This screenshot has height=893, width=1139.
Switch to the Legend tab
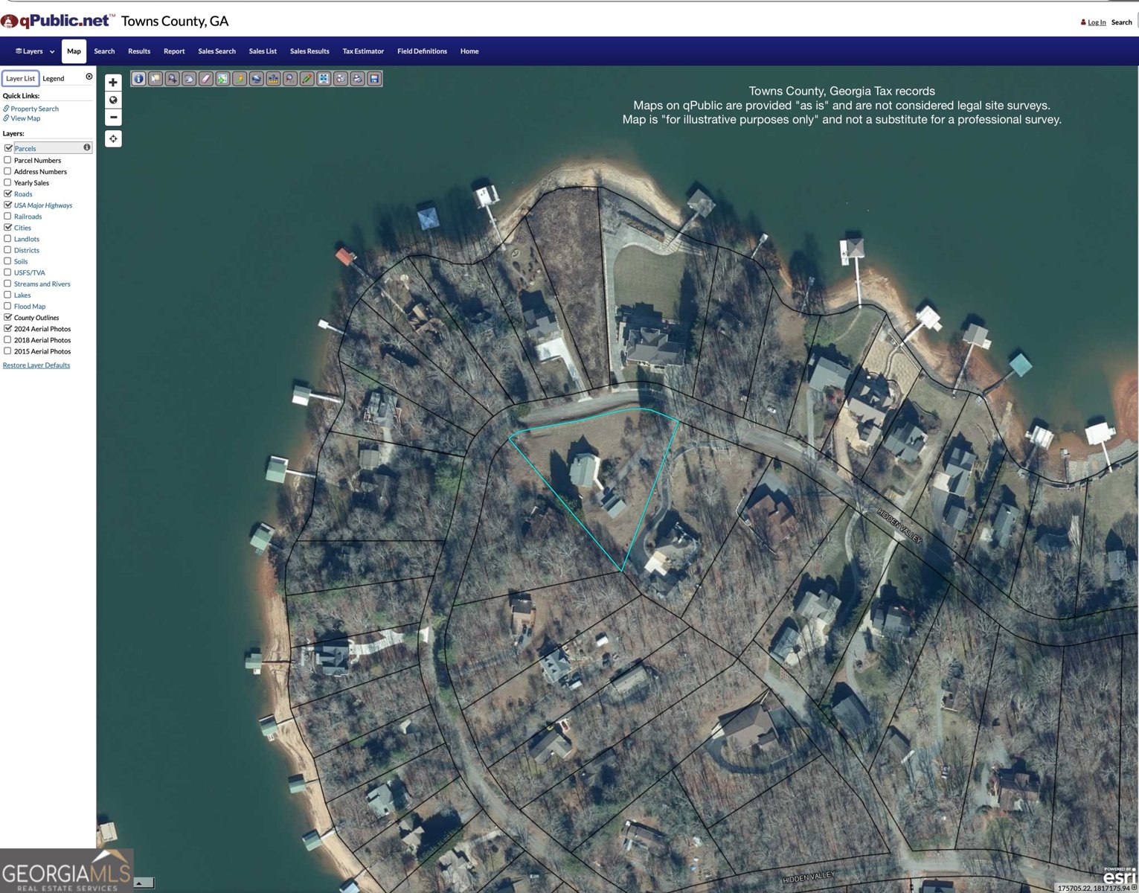click(54, 78)
